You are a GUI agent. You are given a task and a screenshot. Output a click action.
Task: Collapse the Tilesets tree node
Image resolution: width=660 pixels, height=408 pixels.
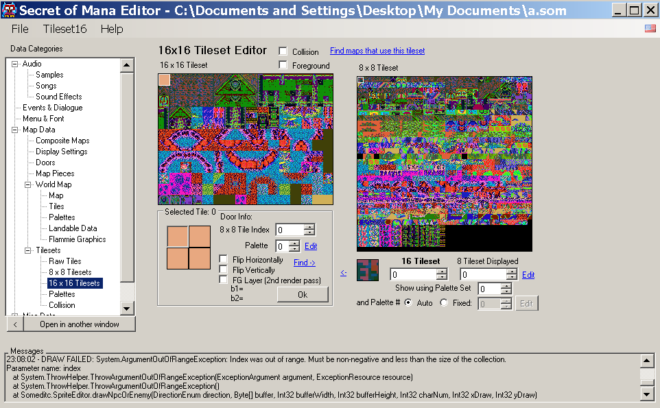tap(27, 250)
